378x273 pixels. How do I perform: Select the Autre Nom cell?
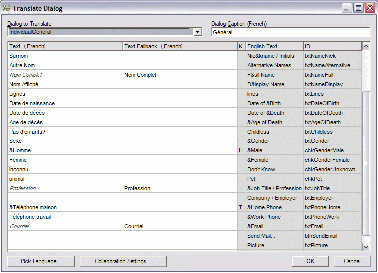tap(65, 65)
